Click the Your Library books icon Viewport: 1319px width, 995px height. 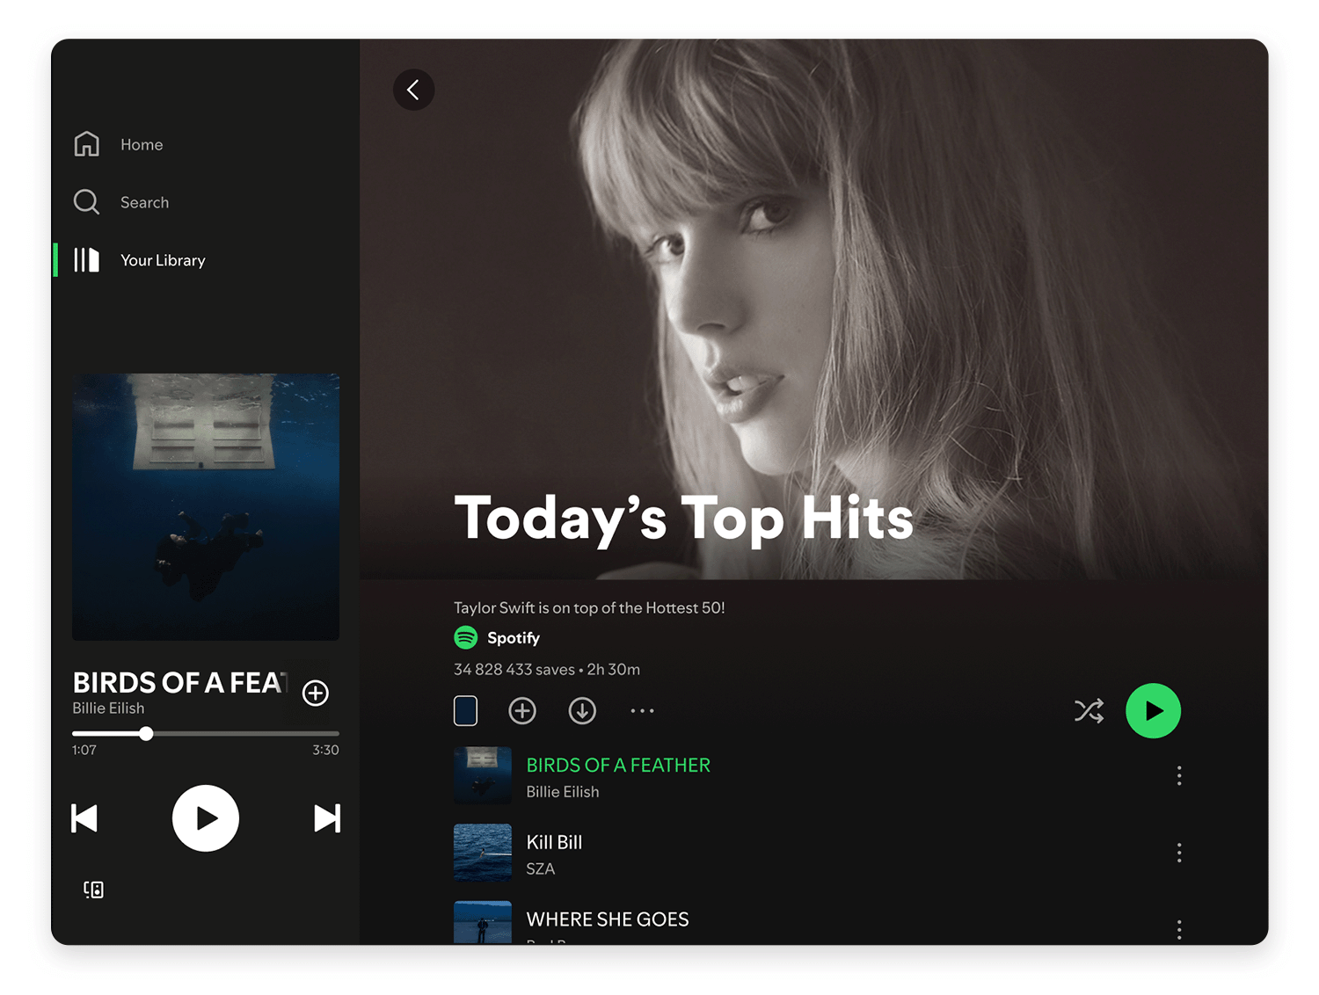tap(86, 260)
